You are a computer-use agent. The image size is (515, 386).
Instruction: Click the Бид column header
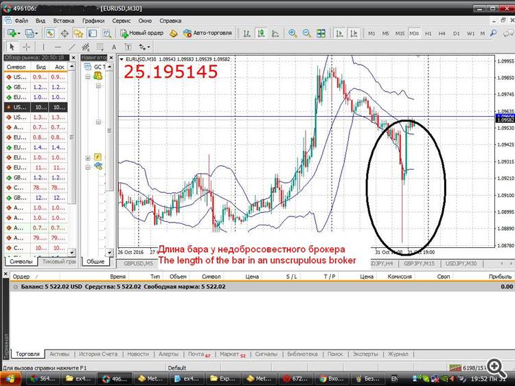pyautogui.click(x=41, y=67)
